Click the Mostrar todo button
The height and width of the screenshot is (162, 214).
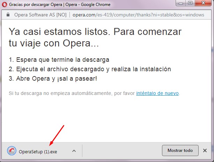point(180,150)
